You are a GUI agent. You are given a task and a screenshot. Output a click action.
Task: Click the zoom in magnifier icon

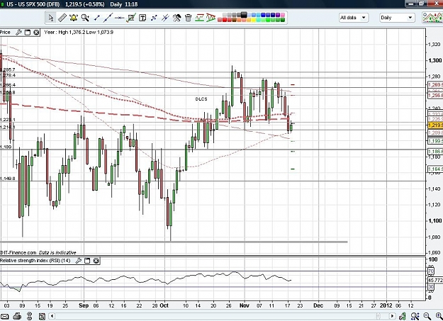pos(439,316)
